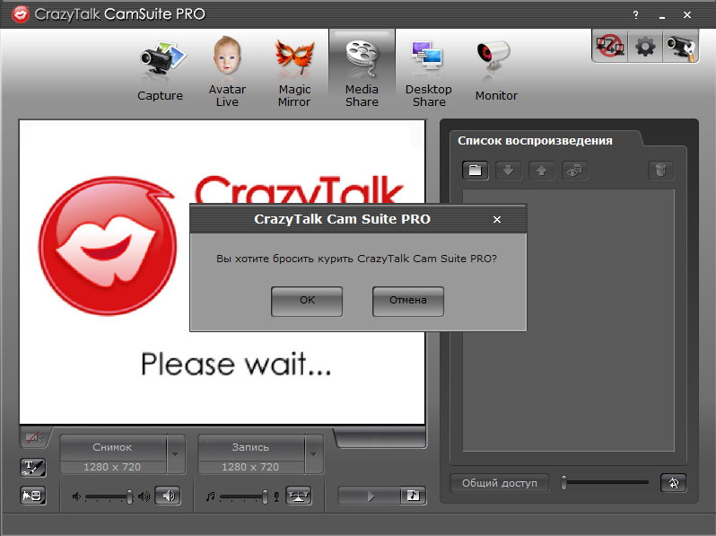Open folder icon in playlist panel

tap(475, 171)
